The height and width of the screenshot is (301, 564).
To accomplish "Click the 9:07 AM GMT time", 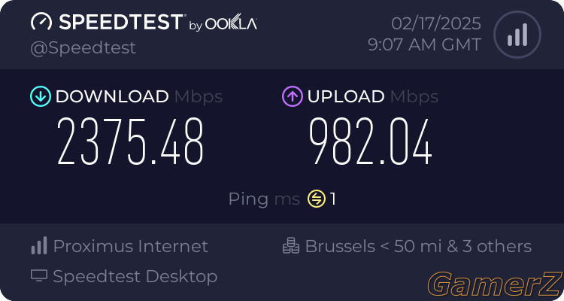I will click(424, 45).
